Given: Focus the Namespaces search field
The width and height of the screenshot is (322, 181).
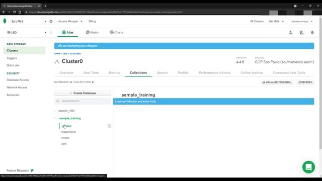Looking at the screenshot, I should pyautogui.click(x=83, y=101).
